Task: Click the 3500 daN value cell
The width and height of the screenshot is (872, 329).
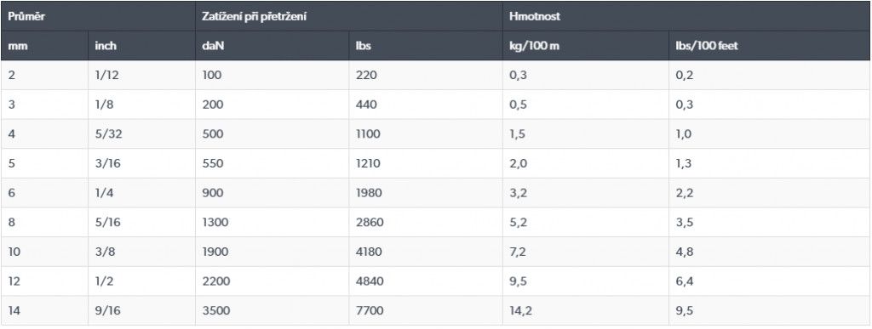Action: (272, 310)
